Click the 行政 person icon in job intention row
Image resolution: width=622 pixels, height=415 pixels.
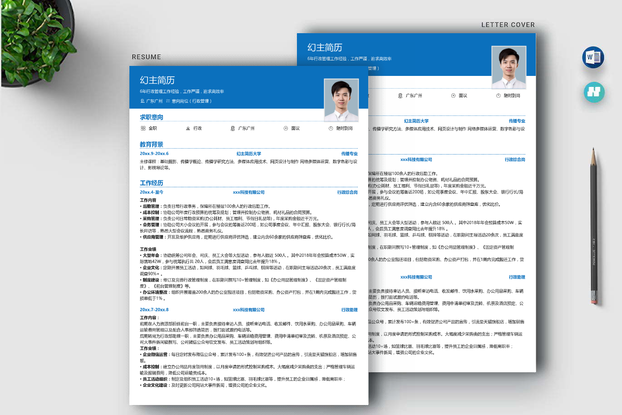coord(188,129)
